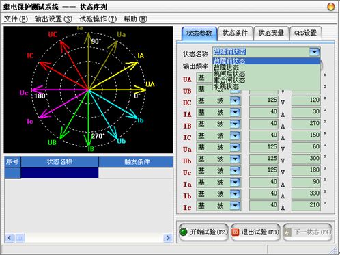Click the Ub phase angle field showing 300
The height and width of the screenshot is (255, 340).
[306, 159]
